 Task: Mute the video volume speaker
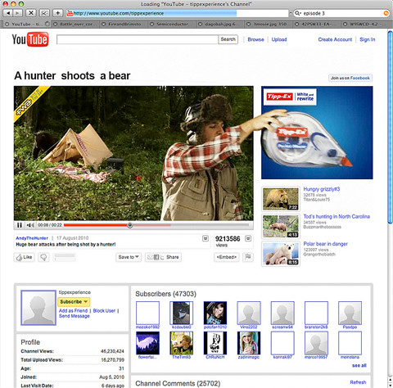(30, 225)
